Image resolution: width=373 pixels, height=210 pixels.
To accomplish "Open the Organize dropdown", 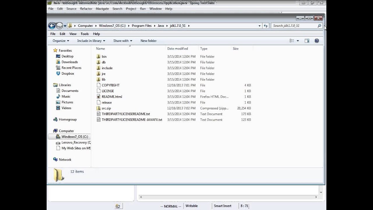I will [61, 41].
